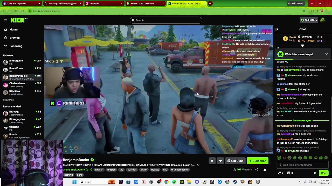Switch to Instagram tab
Screen dimensions: 332x186
104,4
